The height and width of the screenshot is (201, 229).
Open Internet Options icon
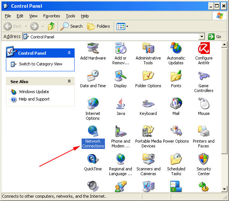click(x=93, y=103)
